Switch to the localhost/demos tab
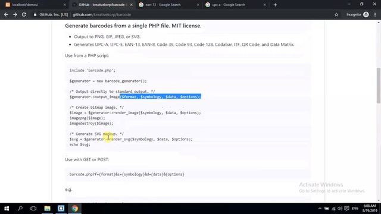This screenshot has width=381, height=214. (x=25, y=5)
